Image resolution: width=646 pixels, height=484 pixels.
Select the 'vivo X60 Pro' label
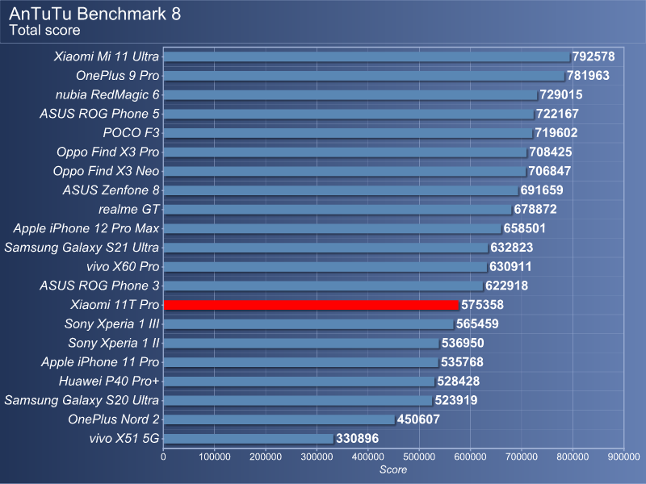123,267
